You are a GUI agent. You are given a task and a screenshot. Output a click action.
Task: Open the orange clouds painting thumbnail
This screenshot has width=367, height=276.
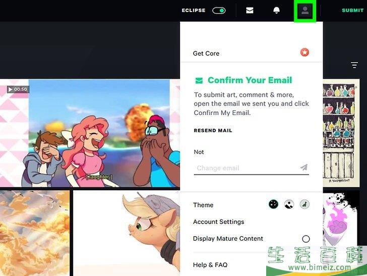[35, 233]
